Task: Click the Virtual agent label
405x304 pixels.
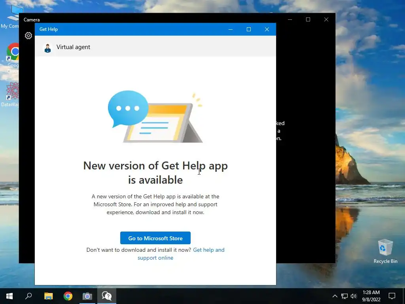Action: tap(73, 47)
